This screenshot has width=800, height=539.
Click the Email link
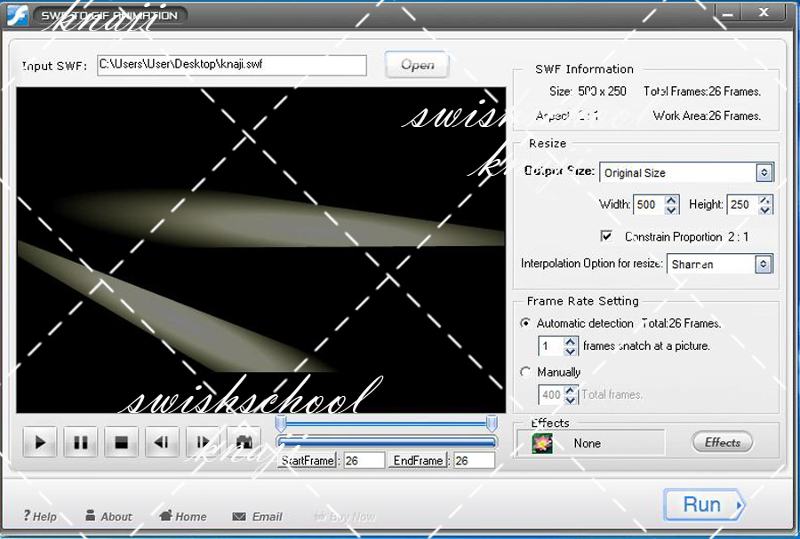click(x=258, y=517)
